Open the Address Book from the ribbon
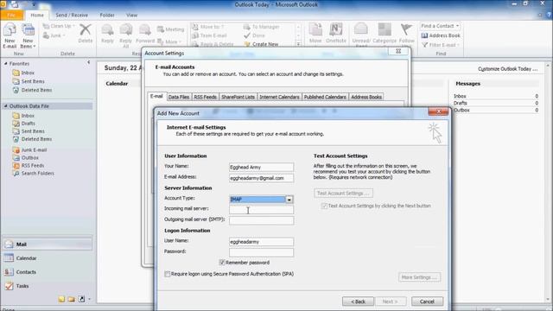Image resolution: width=553 pixels, height=311 pixels. point(441,35)
